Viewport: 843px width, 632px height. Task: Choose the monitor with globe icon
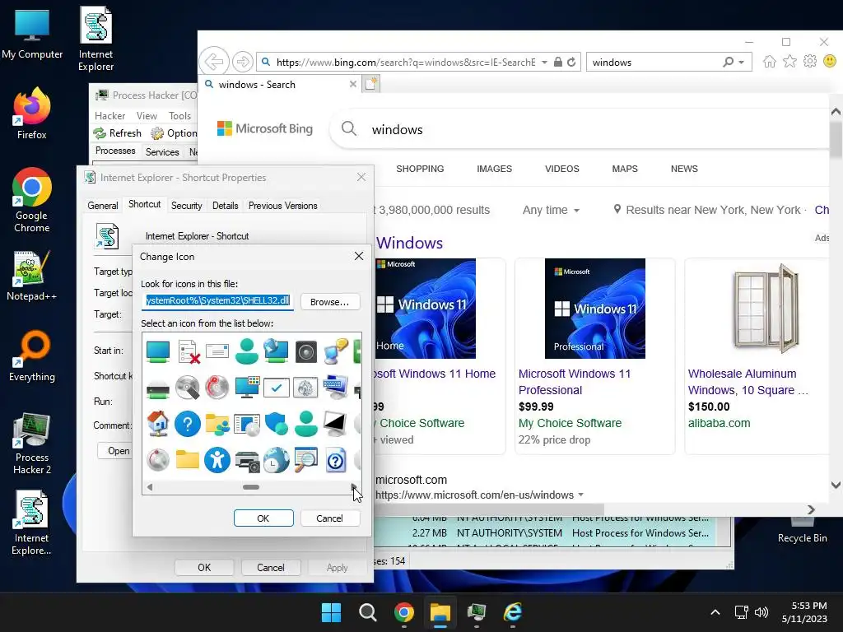click(x=277, y=351)
